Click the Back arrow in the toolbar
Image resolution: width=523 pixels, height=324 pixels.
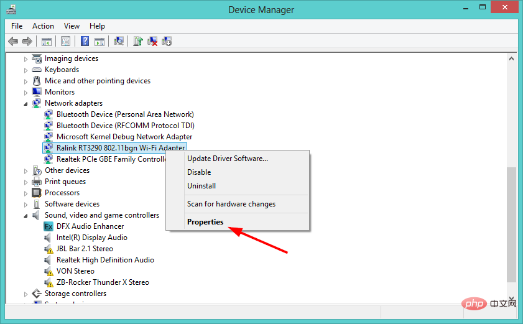click(x=13, y=42)
